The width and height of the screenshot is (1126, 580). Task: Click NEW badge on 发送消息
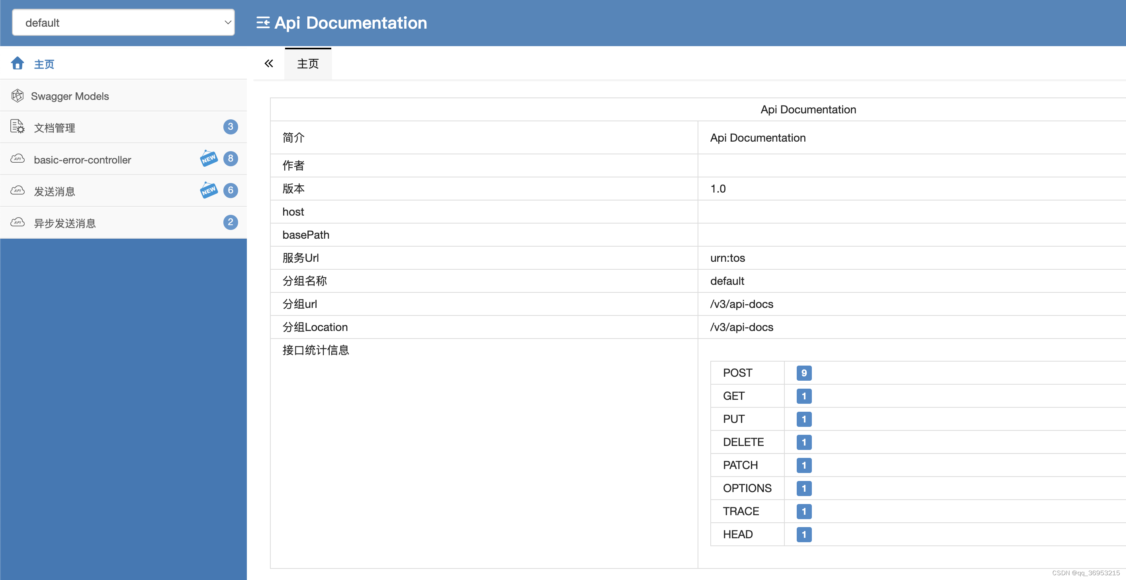point(209,190)
